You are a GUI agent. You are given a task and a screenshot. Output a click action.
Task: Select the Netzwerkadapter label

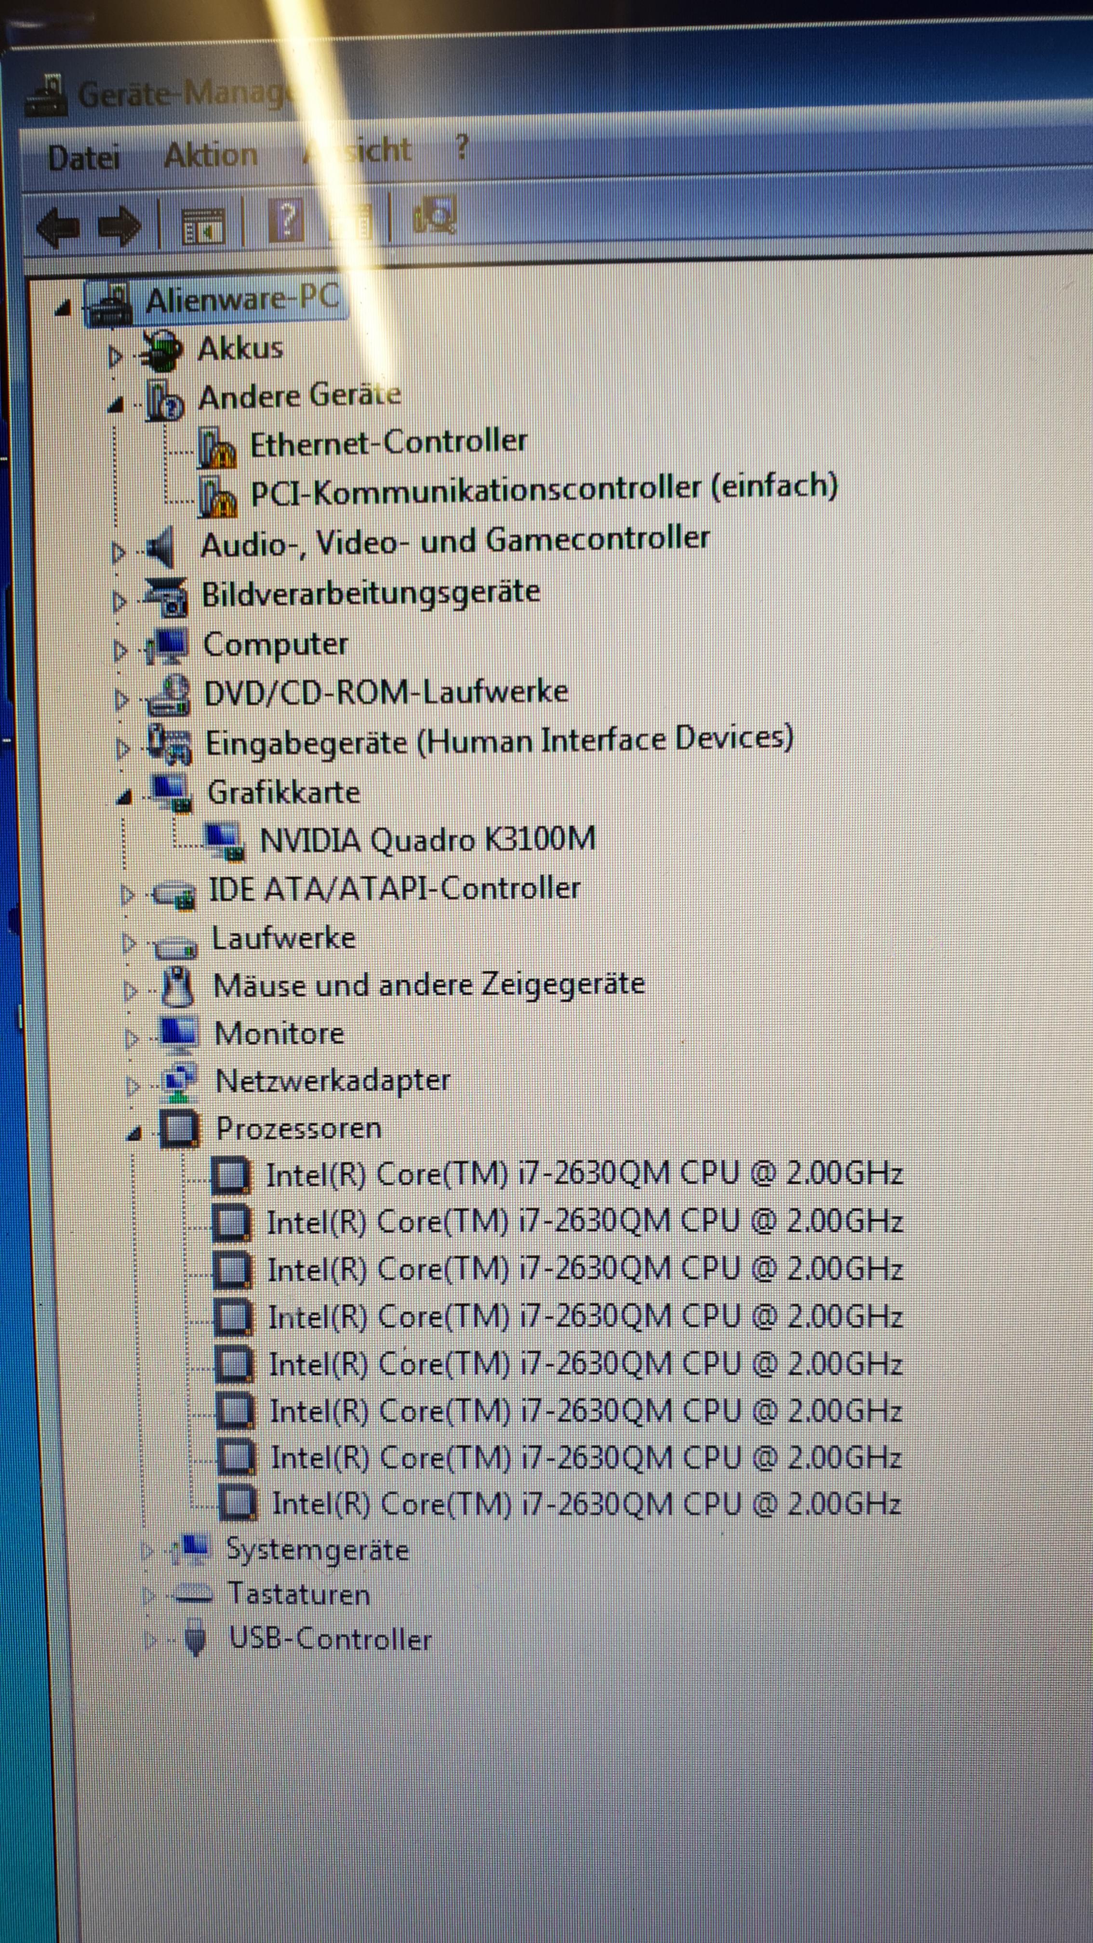(x=333, y=1082)
